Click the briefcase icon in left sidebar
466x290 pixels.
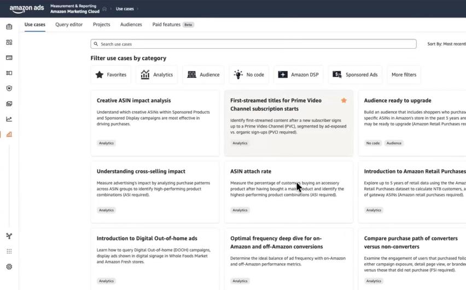[x=9, y=27]
